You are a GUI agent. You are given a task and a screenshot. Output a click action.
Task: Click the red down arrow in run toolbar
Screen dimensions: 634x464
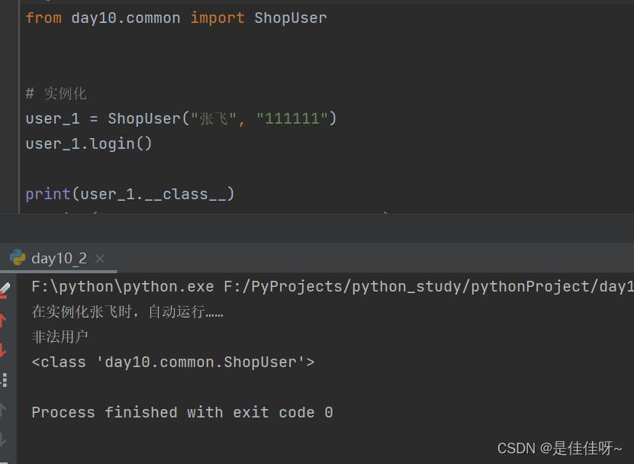(x=3, y=350)
